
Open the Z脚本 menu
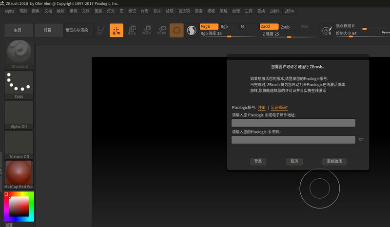tap(290, 11)
